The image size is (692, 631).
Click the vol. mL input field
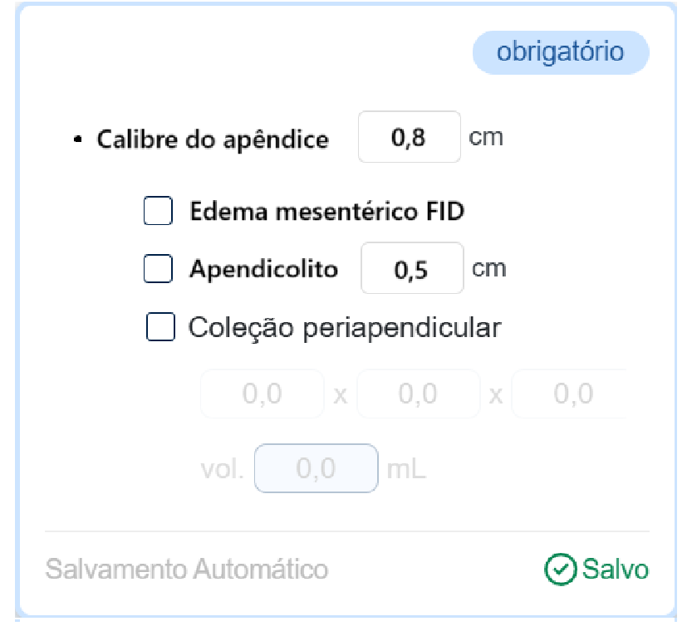[316, 469]
